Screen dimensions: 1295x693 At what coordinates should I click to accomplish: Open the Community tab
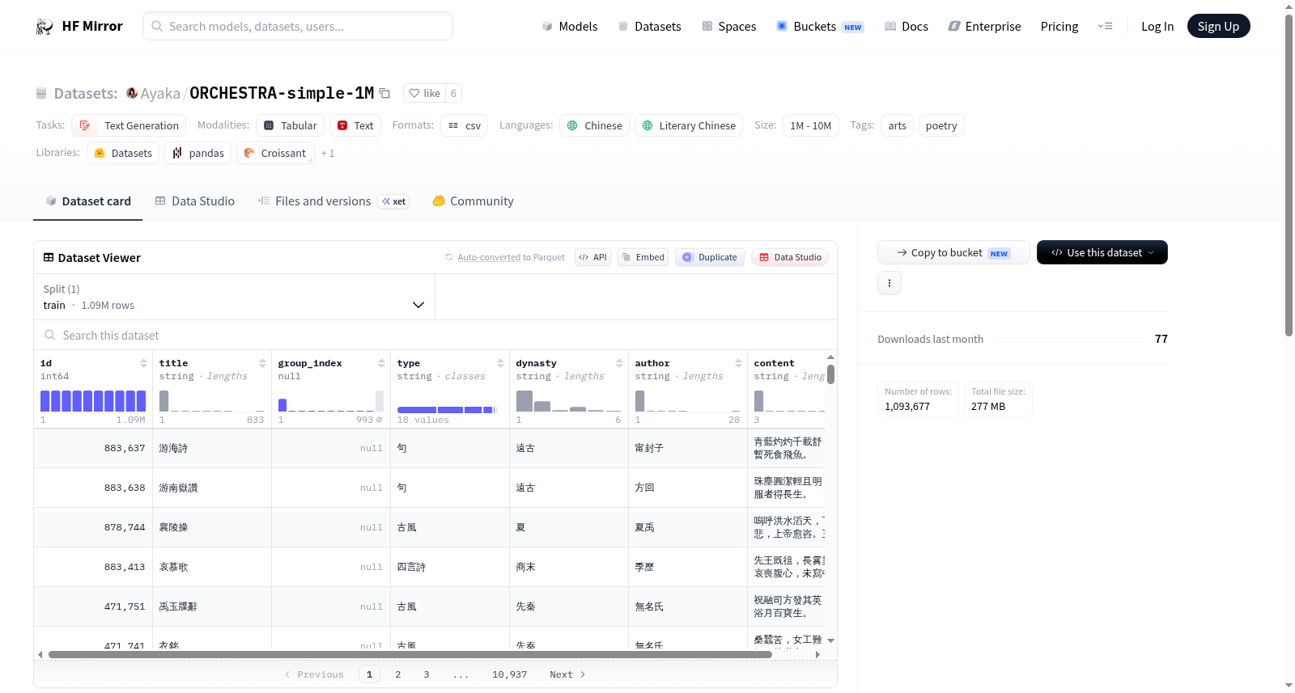coord(473,201)
